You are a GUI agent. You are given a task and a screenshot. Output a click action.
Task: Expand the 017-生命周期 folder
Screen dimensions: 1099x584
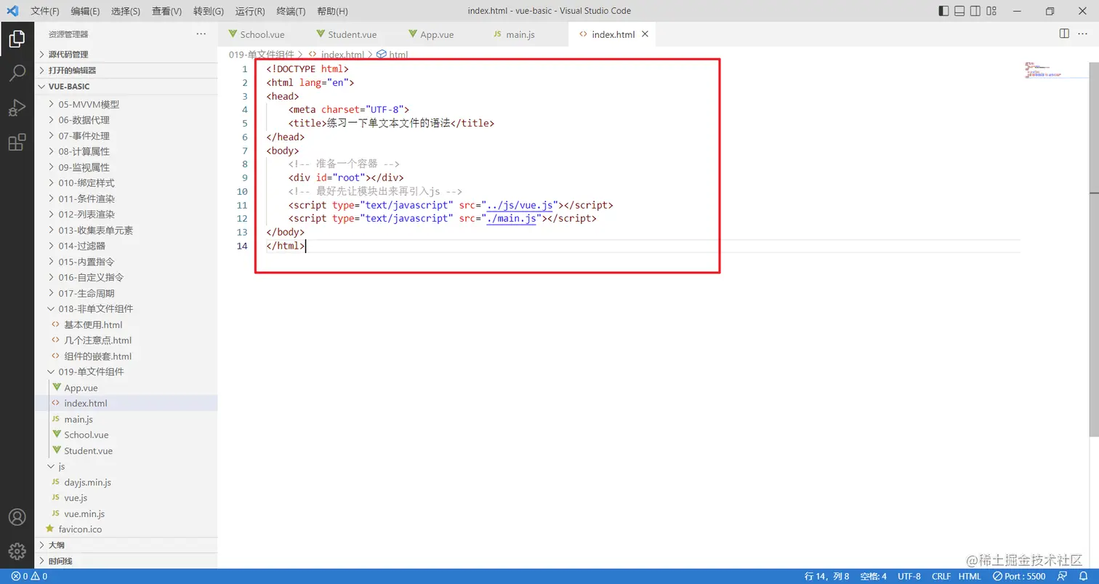coord(126,293)
